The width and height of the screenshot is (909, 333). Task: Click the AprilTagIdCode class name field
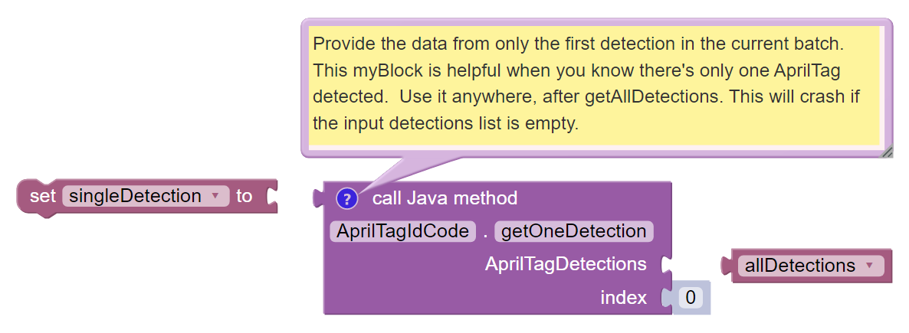[x=401, y=231]
